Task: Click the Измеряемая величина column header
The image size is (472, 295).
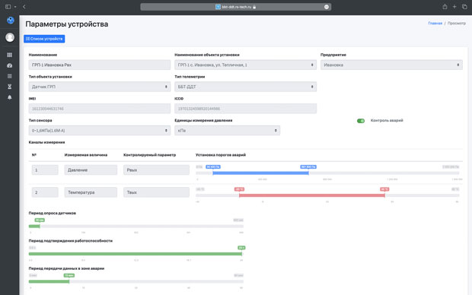Action: pyautogui.click(x=86, y=155)
